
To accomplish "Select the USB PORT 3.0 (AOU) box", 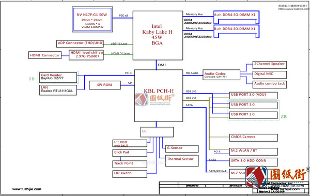I will 253,96.
